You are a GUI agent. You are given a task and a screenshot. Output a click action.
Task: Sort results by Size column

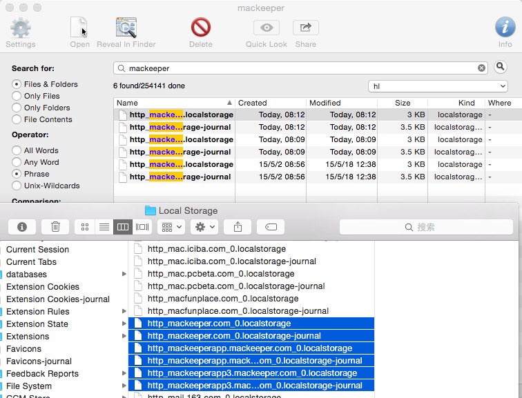403,103
